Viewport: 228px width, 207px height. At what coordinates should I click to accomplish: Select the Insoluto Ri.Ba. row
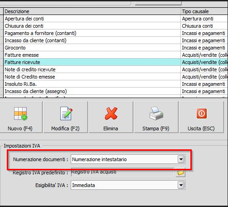[x=116, y=84]
